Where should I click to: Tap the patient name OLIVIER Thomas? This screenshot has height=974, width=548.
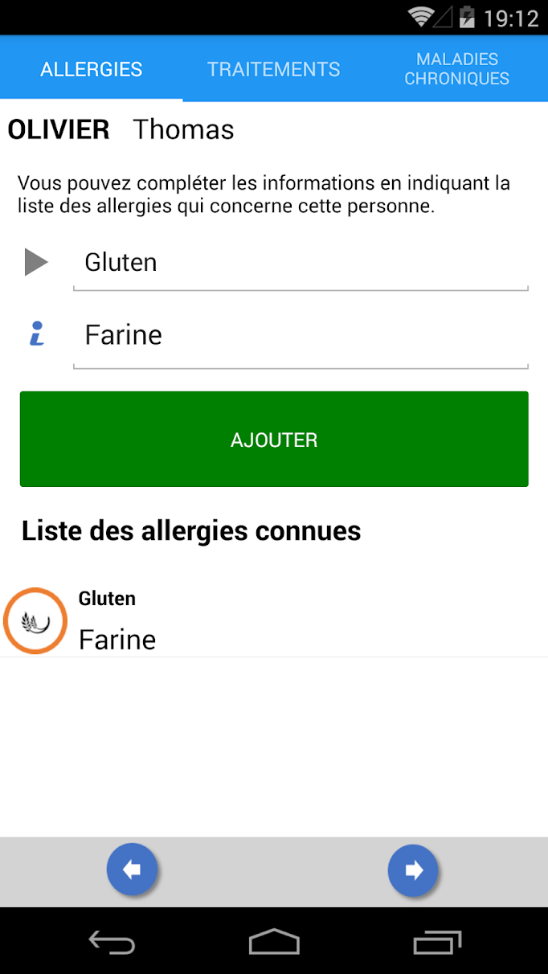(x=121, y=129)
